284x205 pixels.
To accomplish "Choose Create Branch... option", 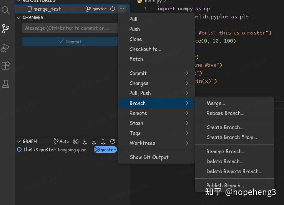I will coord(234,127).
